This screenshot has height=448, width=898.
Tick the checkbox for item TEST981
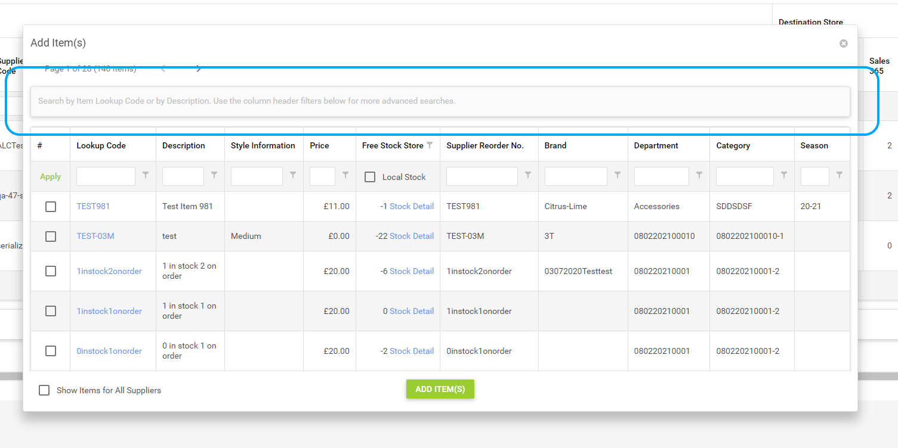pyautogui.click(x=51, y=207)
